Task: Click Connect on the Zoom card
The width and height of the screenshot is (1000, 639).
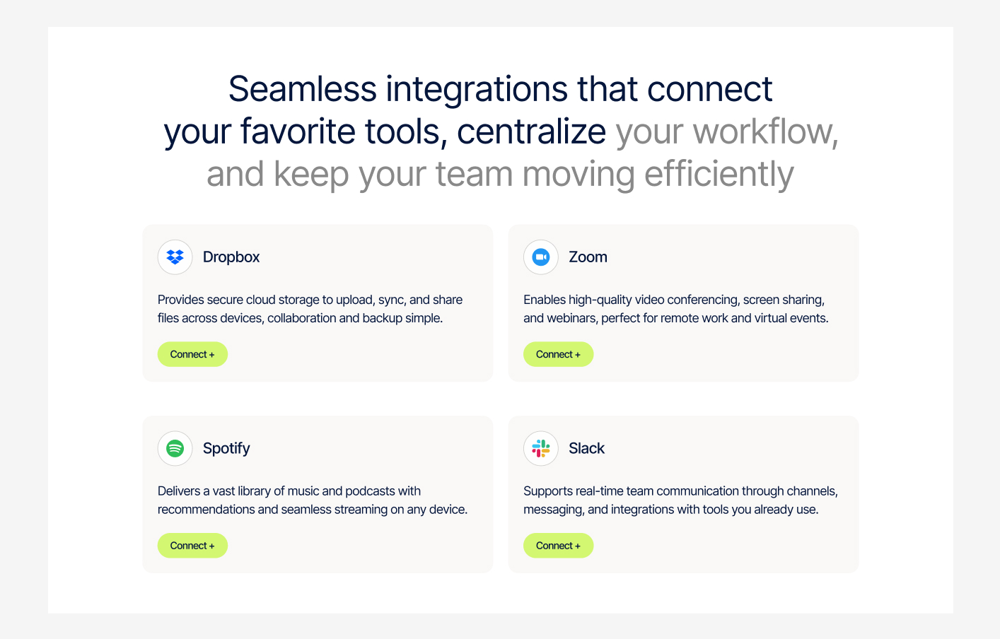Action: [x=558, y=353]
